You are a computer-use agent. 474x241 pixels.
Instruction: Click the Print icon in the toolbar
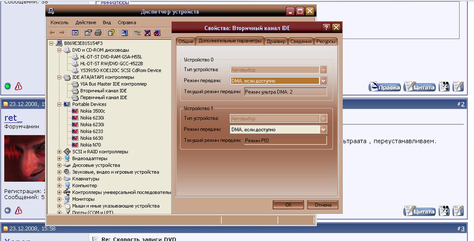pyautogui.click(x=98, y=33)
